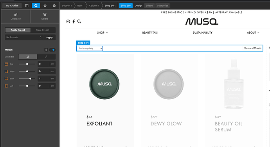Click the Top margin value field
Viewport: 270px width, 147px height.
tap(43, 64)
